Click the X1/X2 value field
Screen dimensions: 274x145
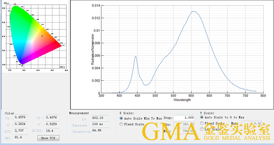pyautogui.click(x=52, y=131)
